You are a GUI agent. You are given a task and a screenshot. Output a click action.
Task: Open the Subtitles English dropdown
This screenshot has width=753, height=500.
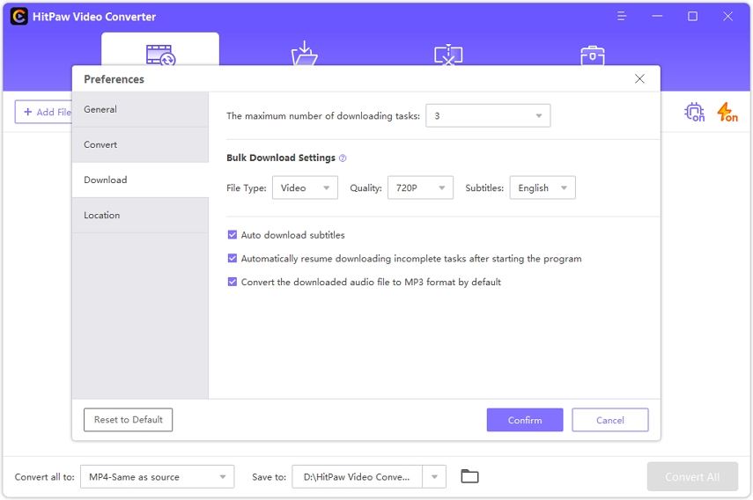coord(543,187)
